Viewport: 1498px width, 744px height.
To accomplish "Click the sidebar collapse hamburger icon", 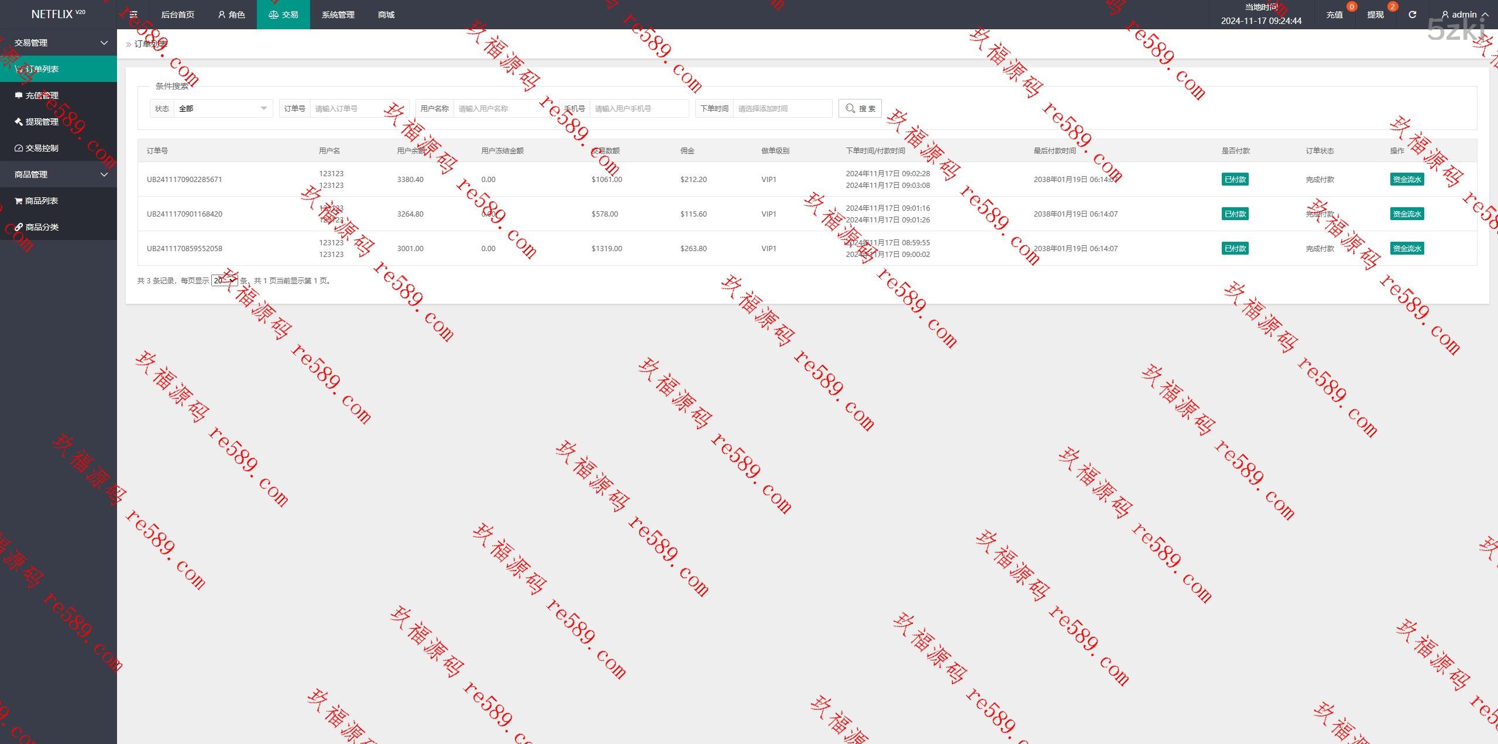I will [133, 15].
